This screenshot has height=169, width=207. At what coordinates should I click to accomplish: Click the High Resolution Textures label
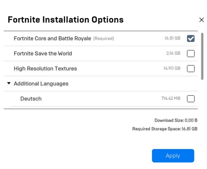click(x=45, y=69)
